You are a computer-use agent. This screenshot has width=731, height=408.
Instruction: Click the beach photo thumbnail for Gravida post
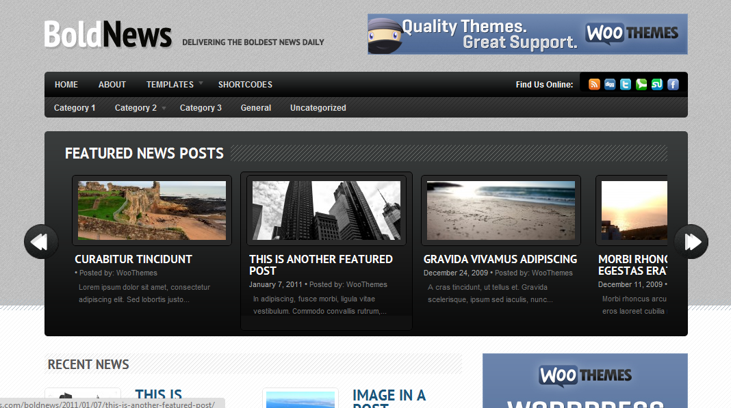[500, 210]
